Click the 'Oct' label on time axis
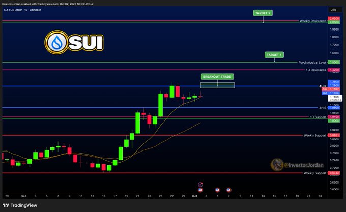The width and height of the screenshot is (346, 212). coord(194,196)
